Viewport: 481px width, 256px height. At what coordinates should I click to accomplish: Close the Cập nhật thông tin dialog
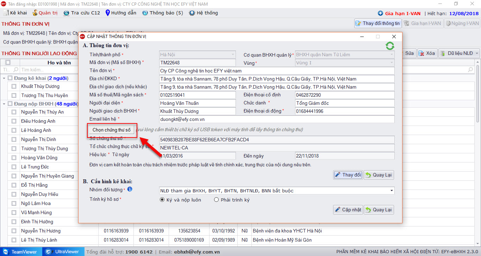[x=394, y=37]
